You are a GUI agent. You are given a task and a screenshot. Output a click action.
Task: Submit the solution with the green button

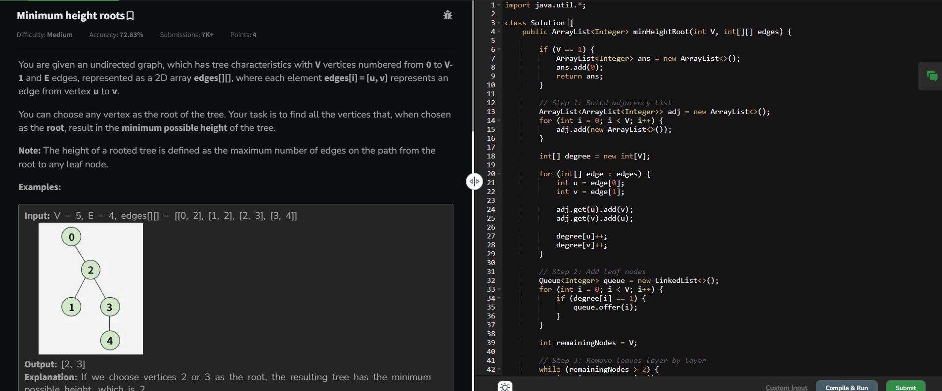905,387
